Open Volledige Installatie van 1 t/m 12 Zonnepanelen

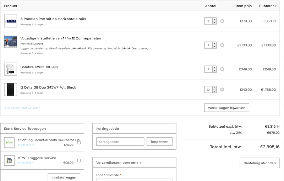[x=61, y=38]
